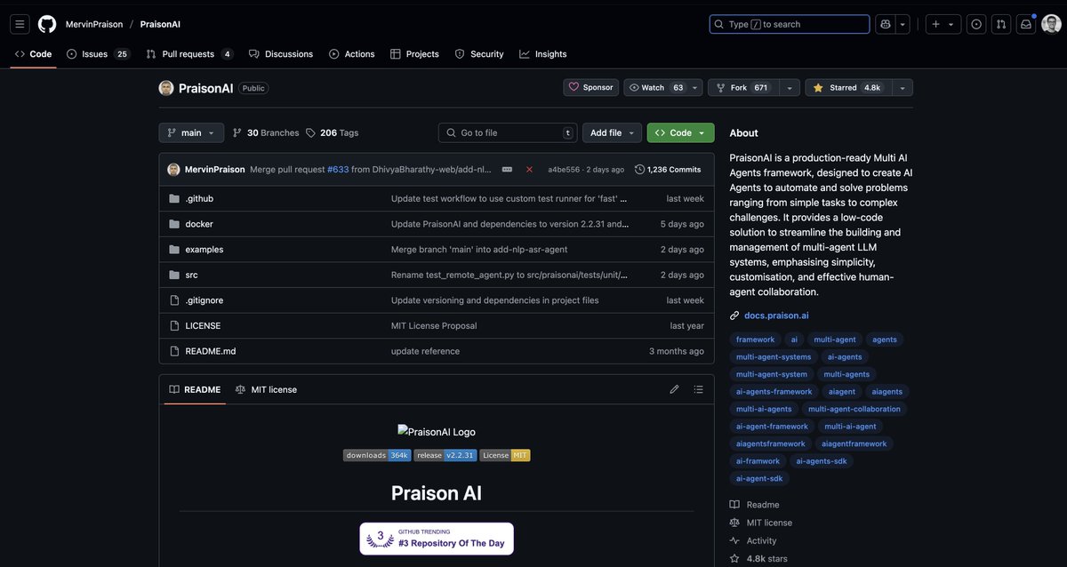Switch to the MIT license tab
The width and height of the screenshot is (1067, 567).
[266, 389]
